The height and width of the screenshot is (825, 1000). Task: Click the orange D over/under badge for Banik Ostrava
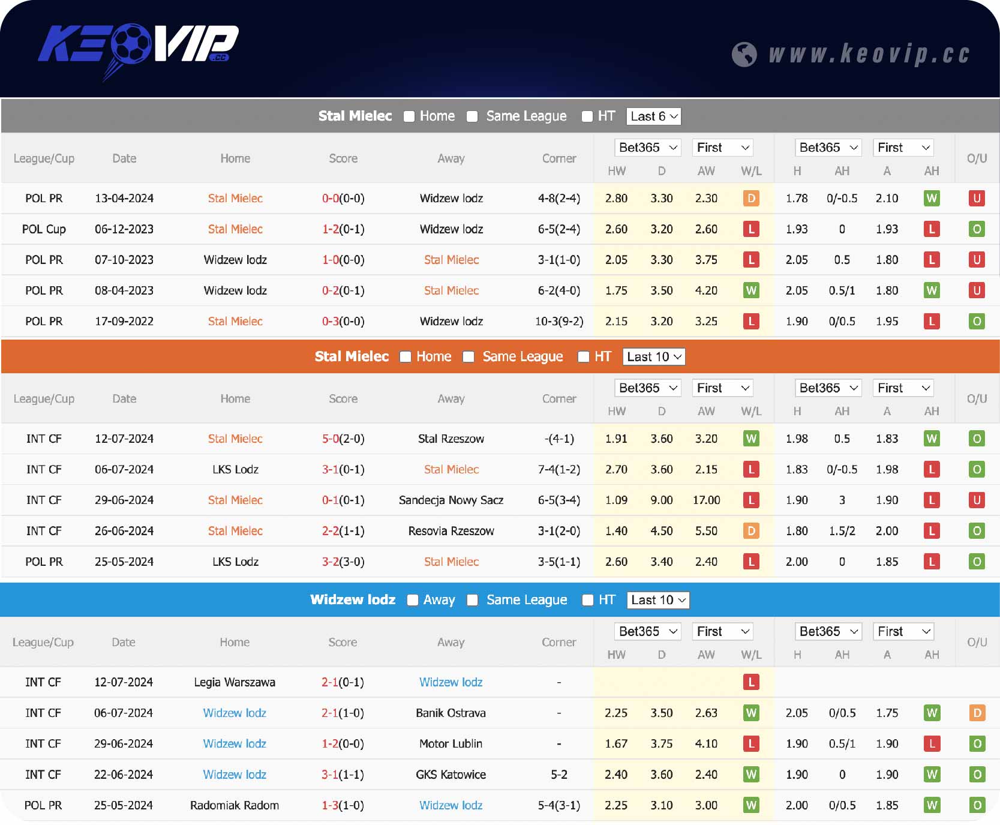tap(976, 713)
